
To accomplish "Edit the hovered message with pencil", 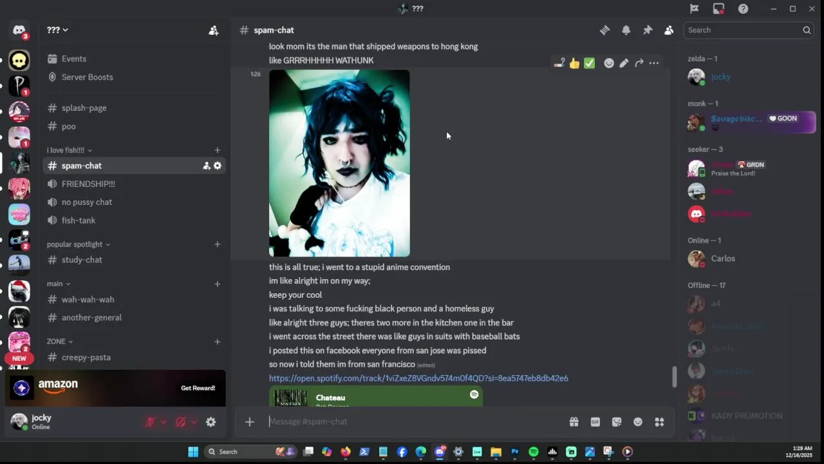I will pos(624,63).
